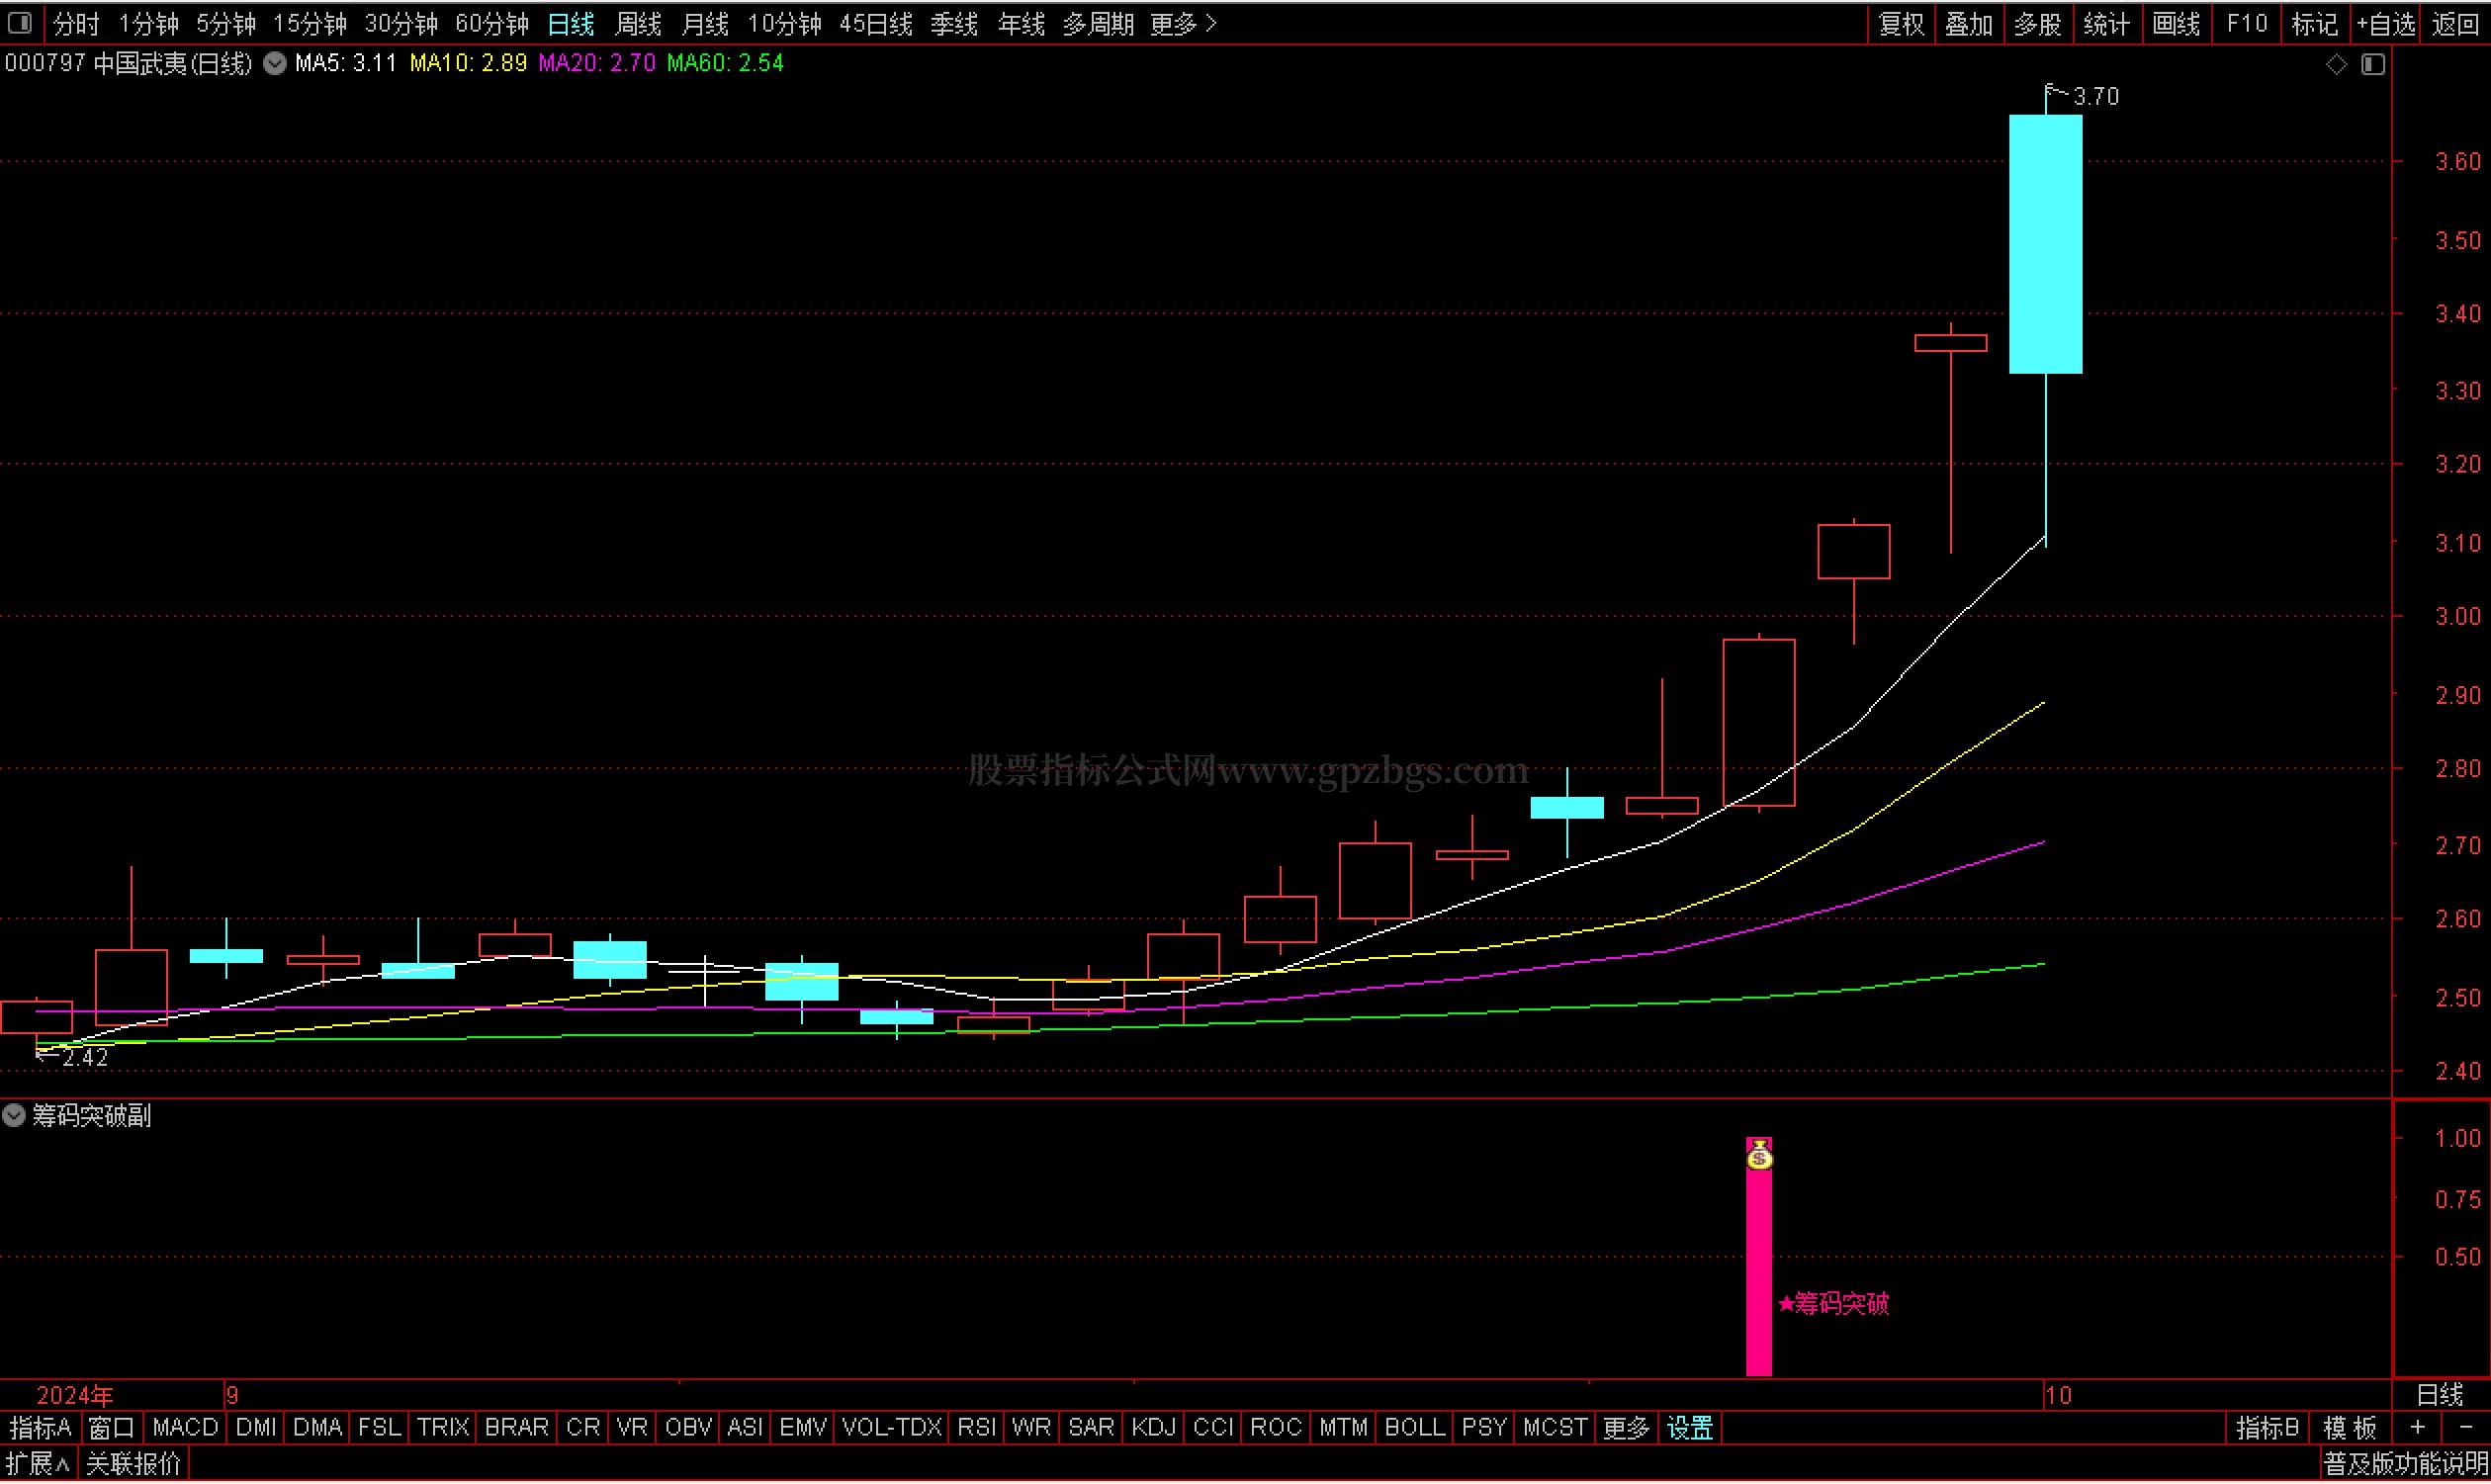Expand the 扩展 panel at bottom left
The image size is (2491, 1484).
tap(38, 1465)
